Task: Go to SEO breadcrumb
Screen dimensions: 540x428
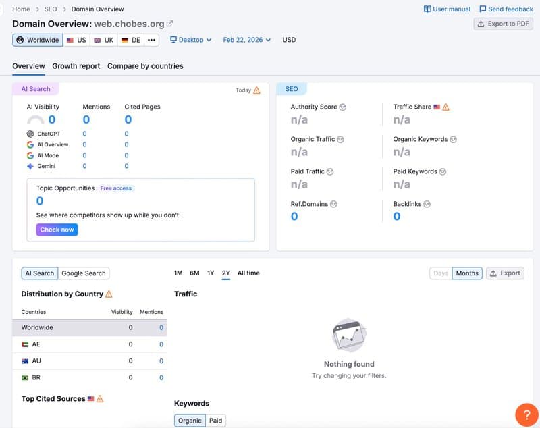Action: click(51, 9)
